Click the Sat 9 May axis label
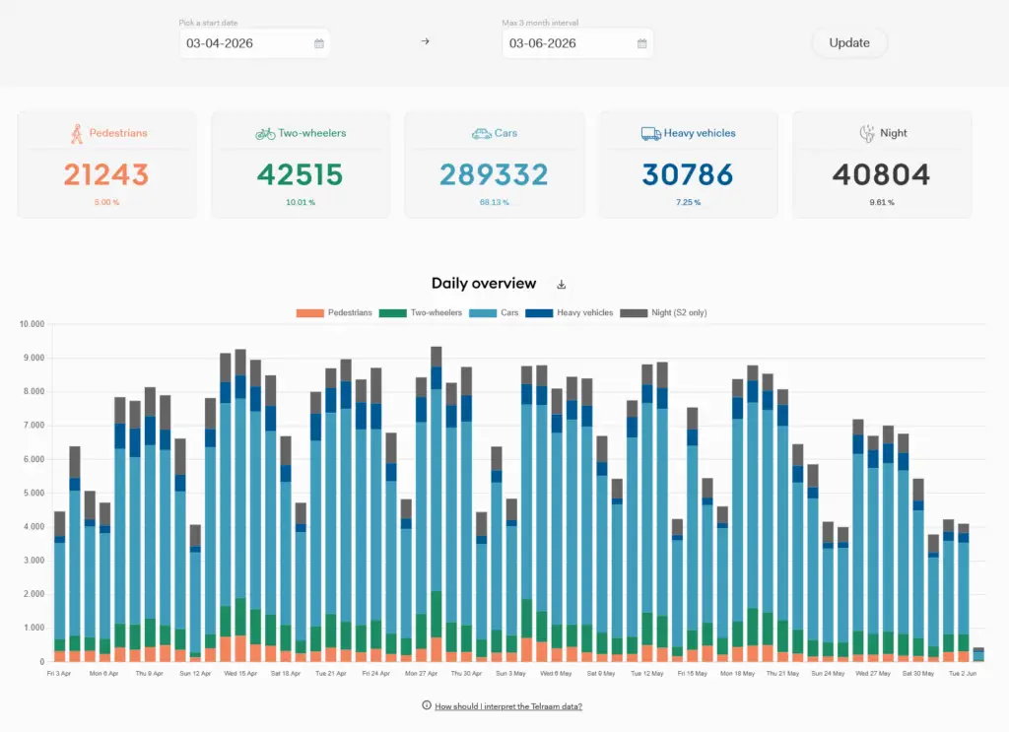Viewport: 1009px width, 732px height. (x=601, y=674)
